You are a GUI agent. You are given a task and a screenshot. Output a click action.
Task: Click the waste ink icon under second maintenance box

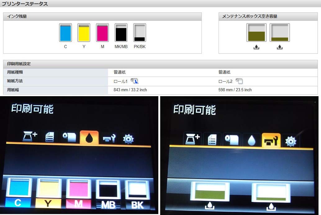click(x=280, y=47)
